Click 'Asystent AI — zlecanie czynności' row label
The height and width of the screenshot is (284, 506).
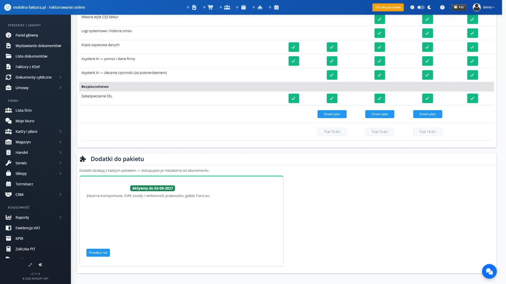(124, 73)
